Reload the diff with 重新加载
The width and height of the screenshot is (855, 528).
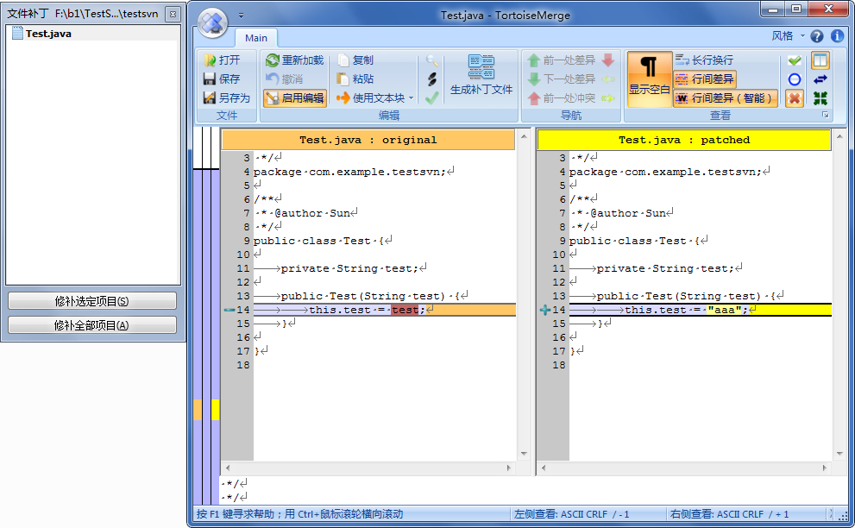click(295, 60)
